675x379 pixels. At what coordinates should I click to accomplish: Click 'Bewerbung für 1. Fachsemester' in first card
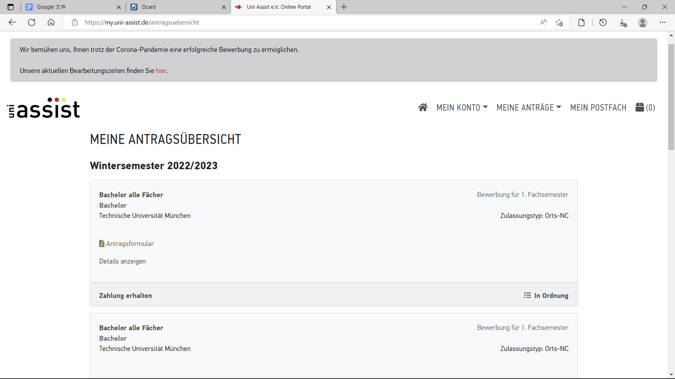click(523, 194)
